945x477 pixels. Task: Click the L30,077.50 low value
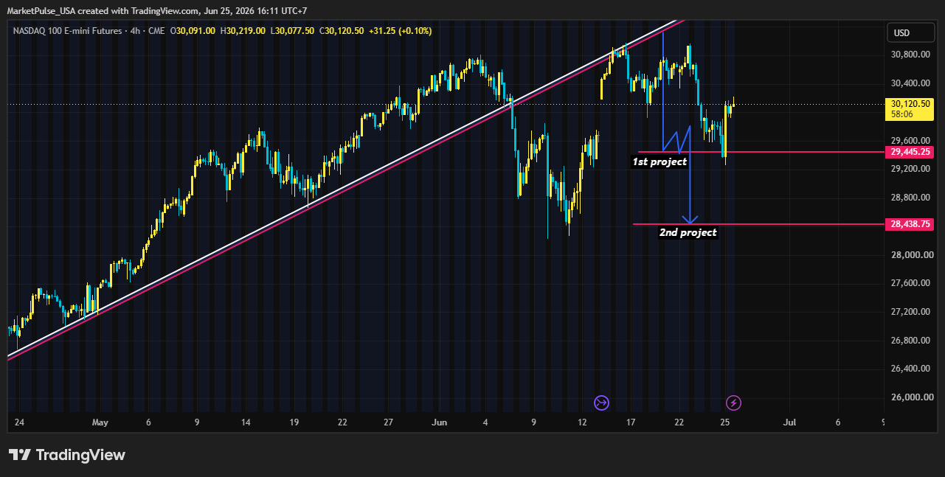(x=293, y=31)
